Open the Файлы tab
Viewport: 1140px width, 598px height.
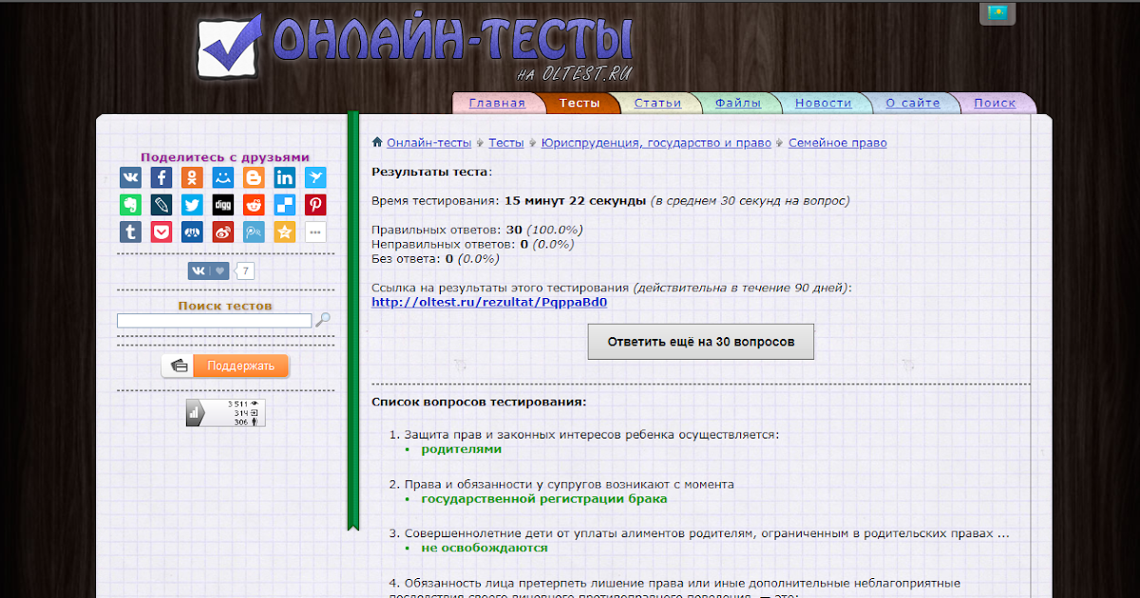point(738,103)
